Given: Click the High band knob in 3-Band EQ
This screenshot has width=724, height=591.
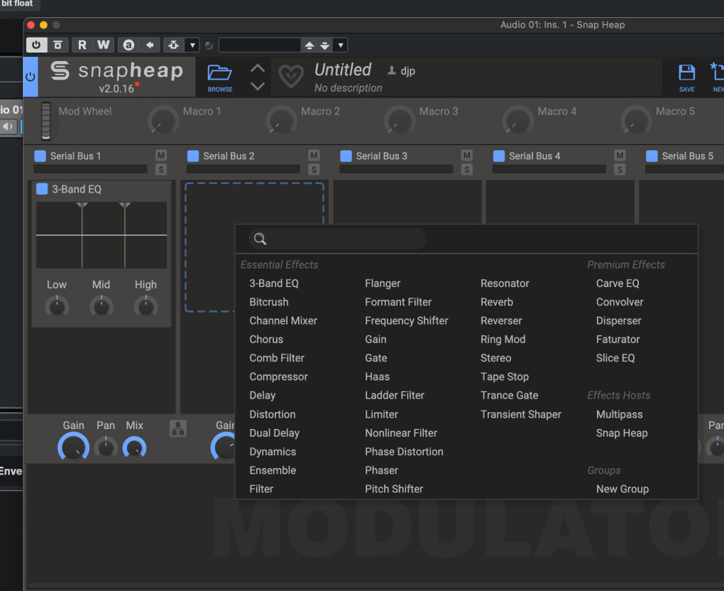Looking at the screenshot, I should tap(146, 306).
